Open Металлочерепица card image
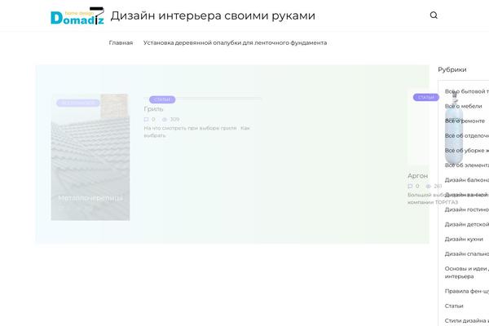Viewport: 489px width, 326px height. [x=90, y=157]
